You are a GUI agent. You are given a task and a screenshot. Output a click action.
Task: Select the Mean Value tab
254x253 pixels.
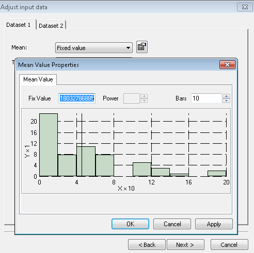pyautogui.click(x=38, y=79)
